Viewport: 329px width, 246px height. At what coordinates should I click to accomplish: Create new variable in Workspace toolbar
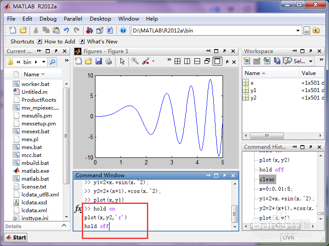247,61
